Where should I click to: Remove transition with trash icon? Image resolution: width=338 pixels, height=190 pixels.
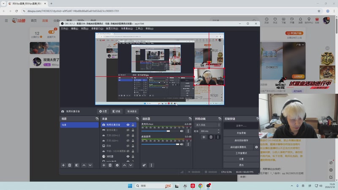tap(211, 137)
